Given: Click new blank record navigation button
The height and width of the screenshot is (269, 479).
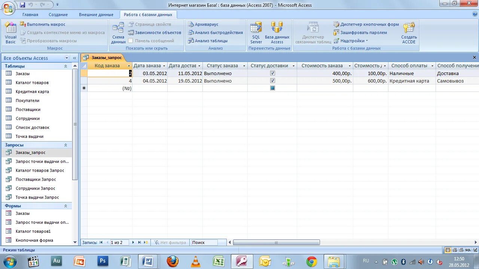Looking at the screenshot, I should click(146, 242).
